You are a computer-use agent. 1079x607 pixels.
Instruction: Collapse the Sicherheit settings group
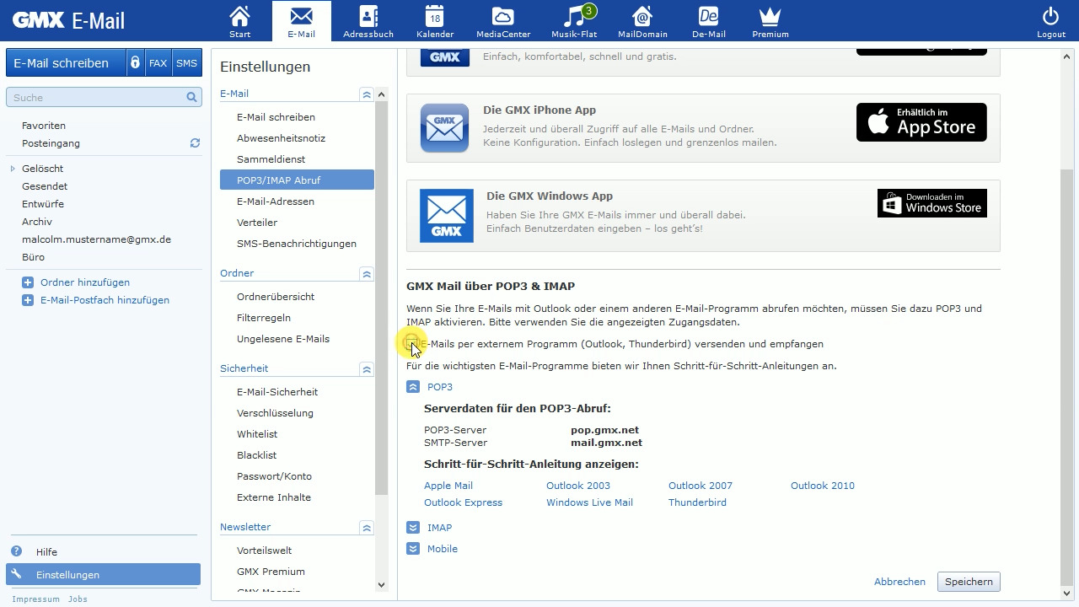pyautogui.click(x=367, y=370)
